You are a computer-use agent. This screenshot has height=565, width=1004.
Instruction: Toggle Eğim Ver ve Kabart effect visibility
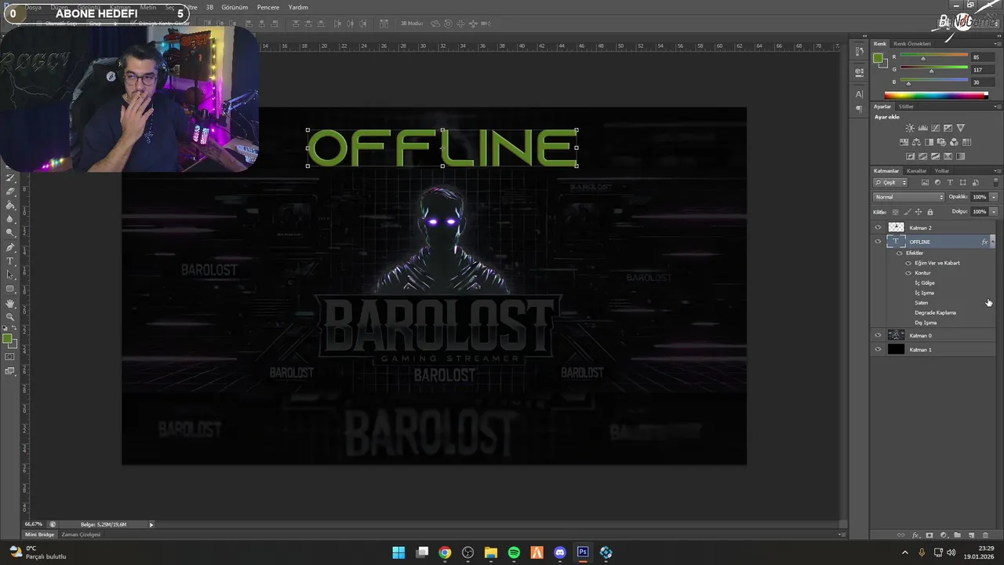click(x=908, y=263)
